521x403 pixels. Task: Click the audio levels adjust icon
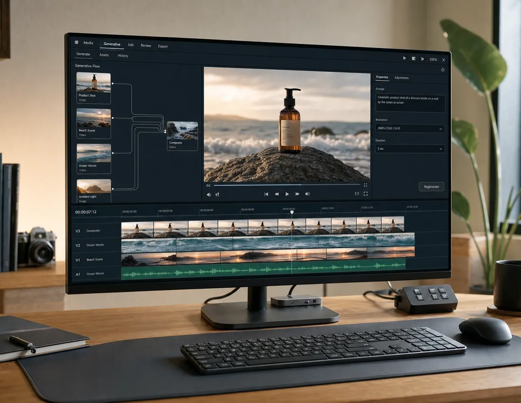(217, 194)
